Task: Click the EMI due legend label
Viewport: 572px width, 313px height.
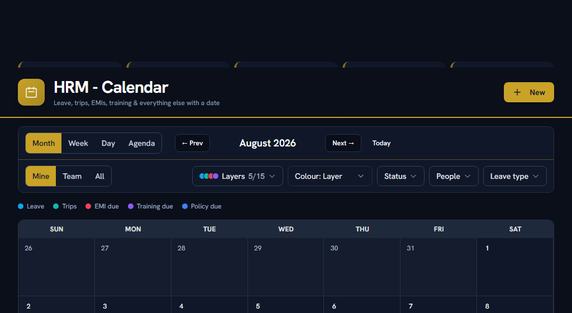Action: (x=107, y=206)
